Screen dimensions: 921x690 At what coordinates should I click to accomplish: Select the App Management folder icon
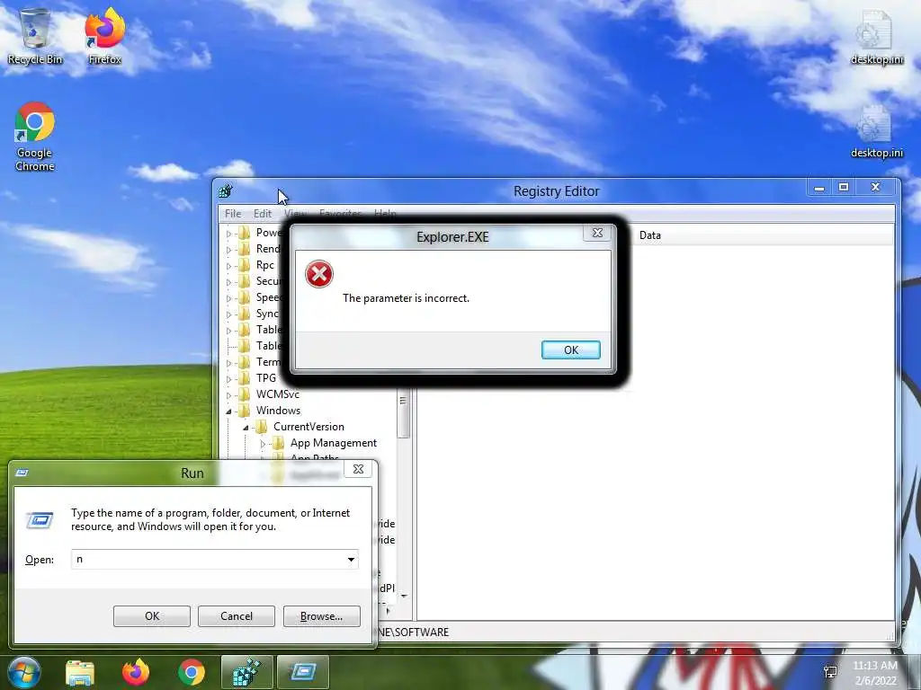tap(279, 443)
